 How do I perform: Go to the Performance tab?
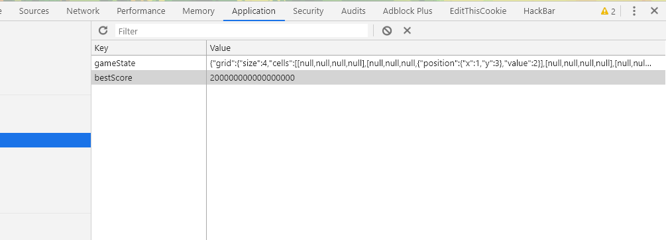pos(141,11)
